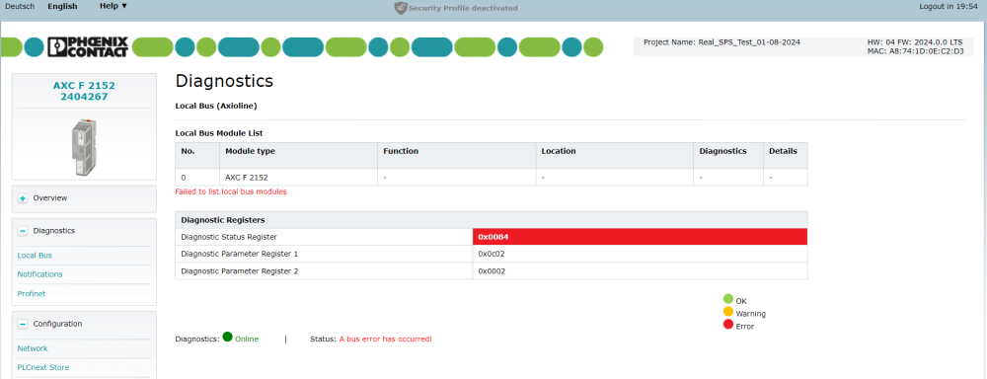Click the Local Bus Module List heading

[x=219, y=133]
